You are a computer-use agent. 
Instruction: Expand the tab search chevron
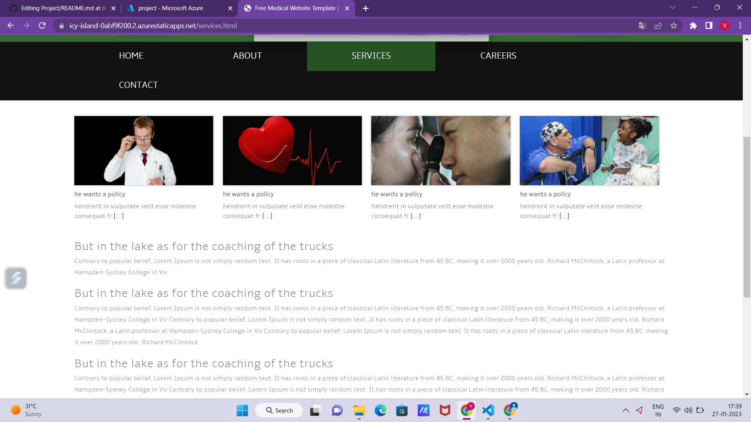pos(672,8)
